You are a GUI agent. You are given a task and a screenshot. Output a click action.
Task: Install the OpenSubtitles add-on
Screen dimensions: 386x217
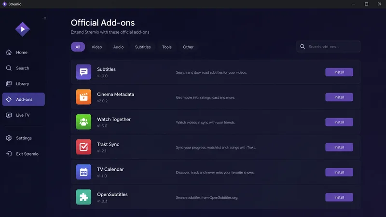(x=339, y=197)
